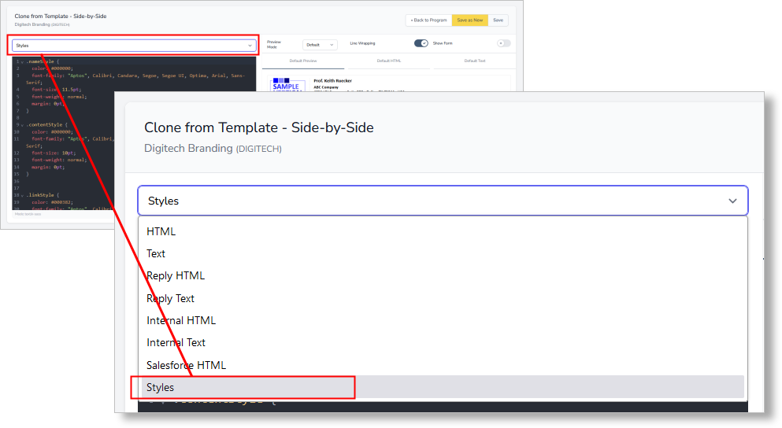The width and height of the screenshot is (782, 428).
Task: Click the 'font-size: 11.5pt;' code line
Action: click(x=56, y=90)
